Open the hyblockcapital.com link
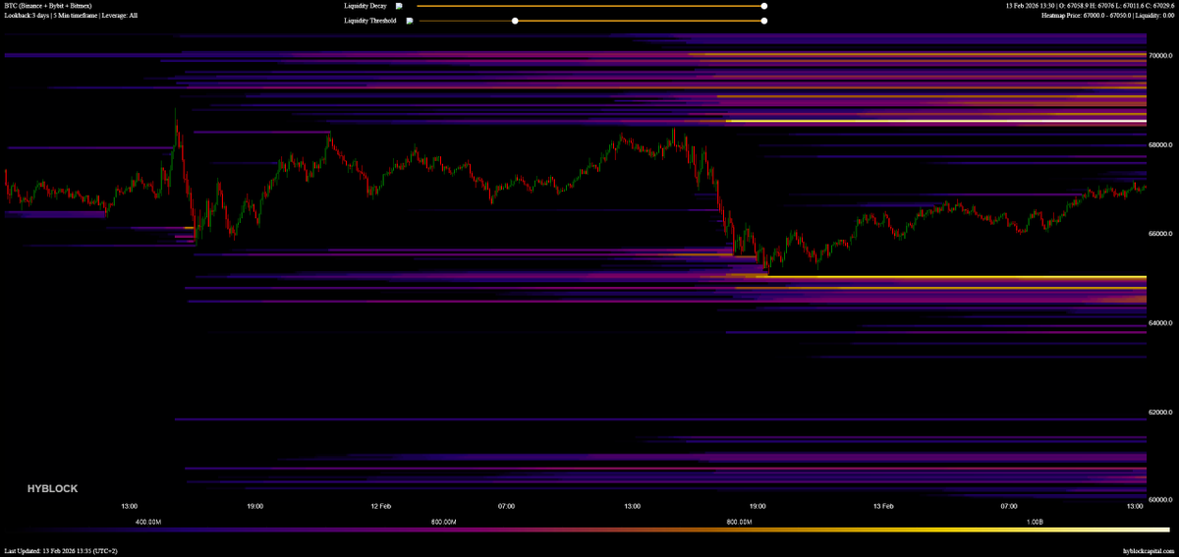Screen dimensions: 1179x557 click(x=1149, y=551)
